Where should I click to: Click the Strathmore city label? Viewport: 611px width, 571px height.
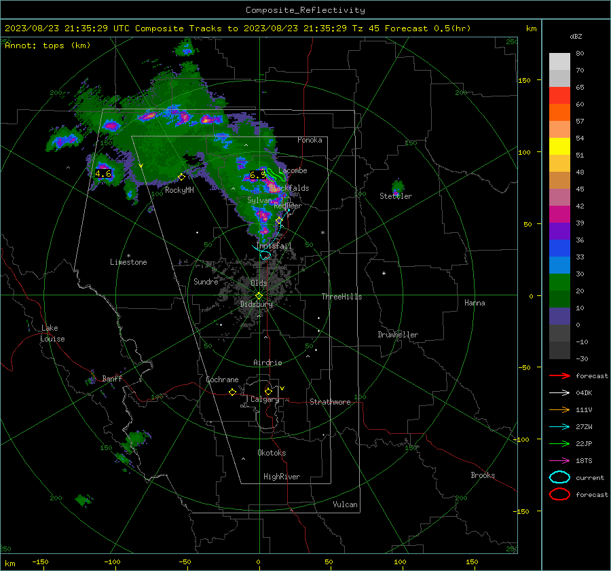pyautogui.click(x=330, y=402)
